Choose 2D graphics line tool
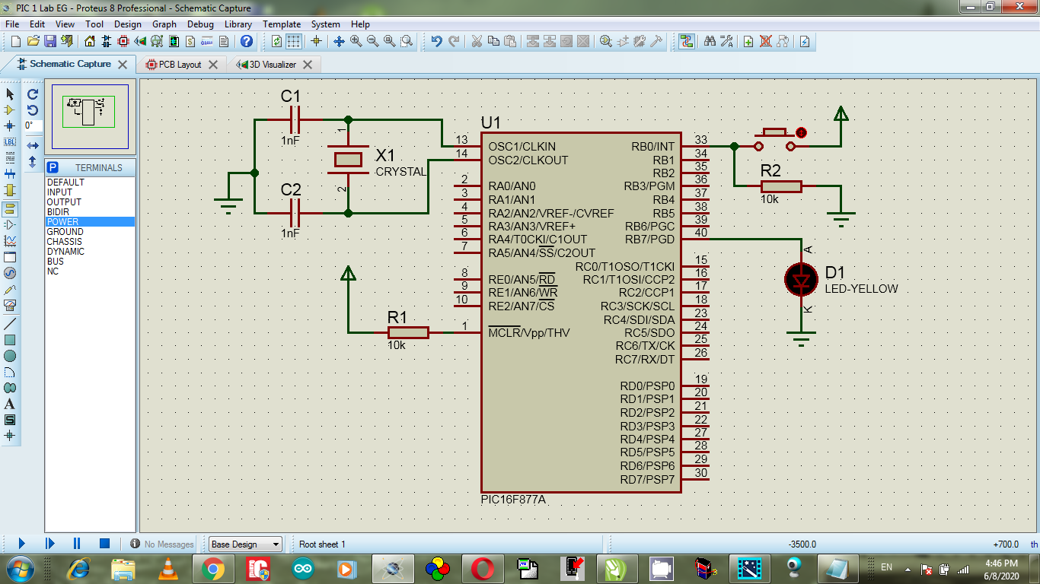Screen dimensions: 1040x584 10,324
